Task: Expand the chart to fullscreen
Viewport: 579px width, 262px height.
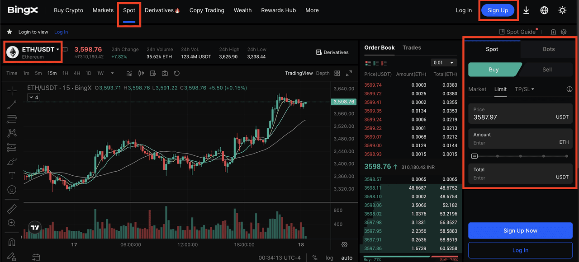Action: (x=349, y=73)
